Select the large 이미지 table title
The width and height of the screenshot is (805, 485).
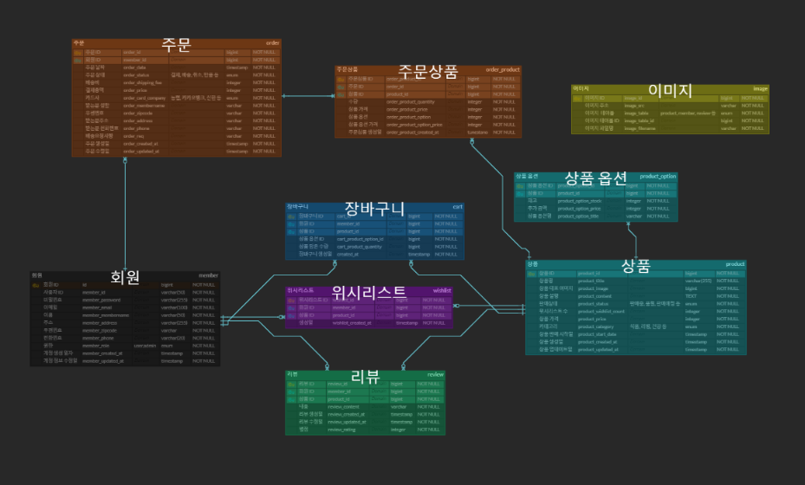click(x=670, y=90)
